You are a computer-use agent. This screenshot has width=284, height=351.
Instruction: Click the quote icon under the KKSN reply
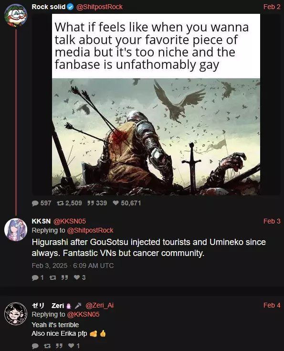(65, 277)
